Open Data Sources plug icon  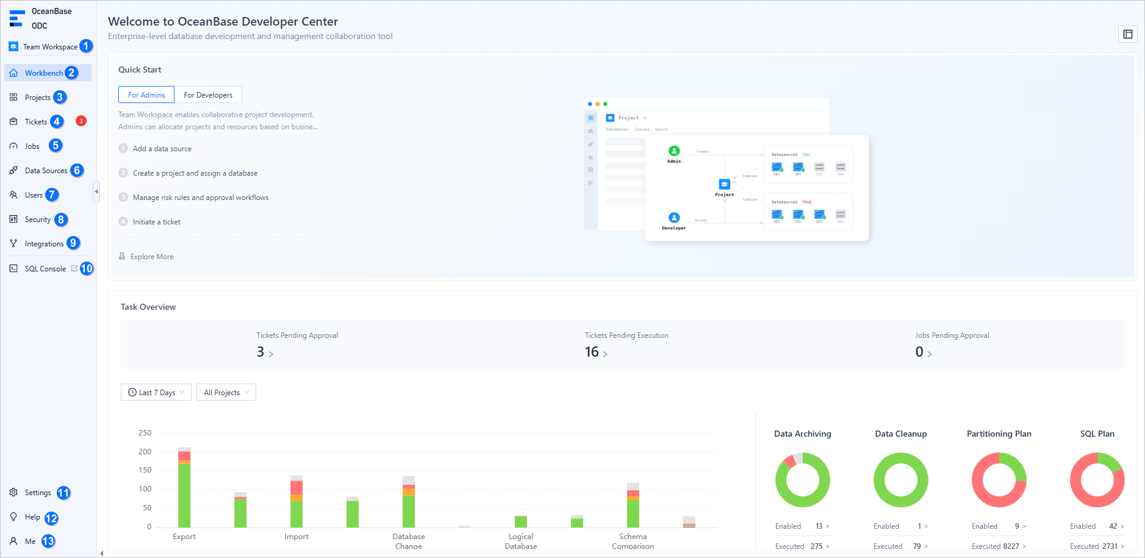coord(13,171)
